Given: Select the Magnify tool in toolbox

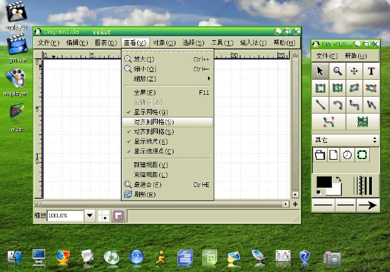Looking at the screenshot, I should [337, 71].
